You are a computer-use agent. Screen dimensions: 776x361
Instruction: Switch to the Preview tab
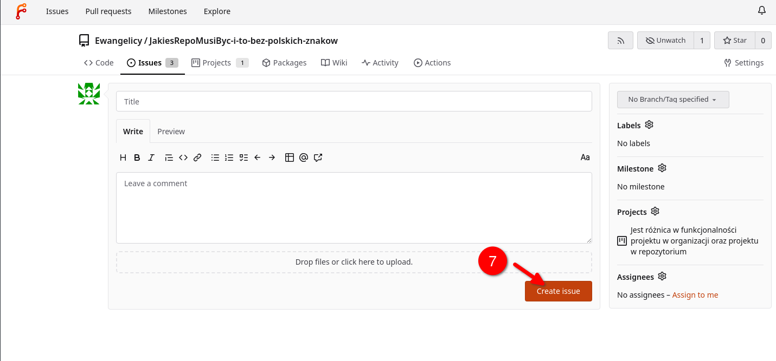[x=171, y=132]
